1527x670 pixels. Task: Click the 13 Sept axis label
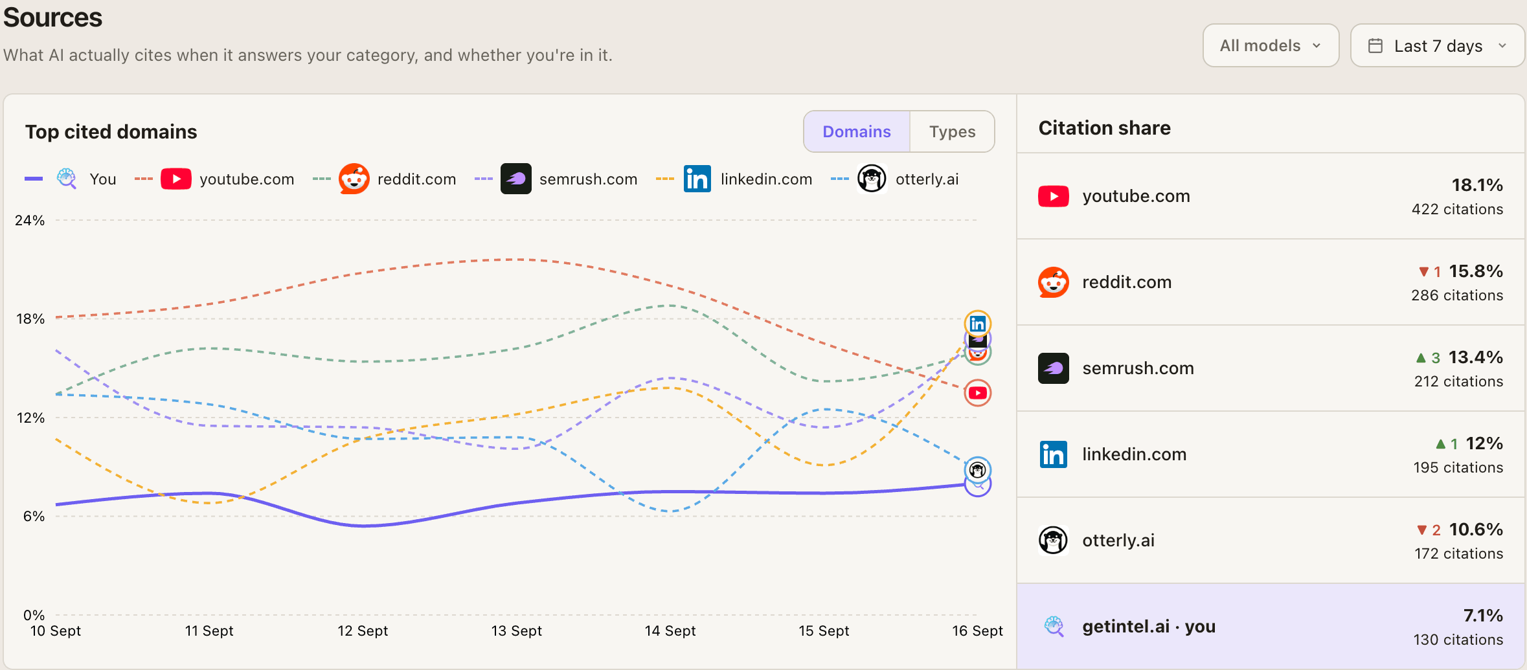516,631
